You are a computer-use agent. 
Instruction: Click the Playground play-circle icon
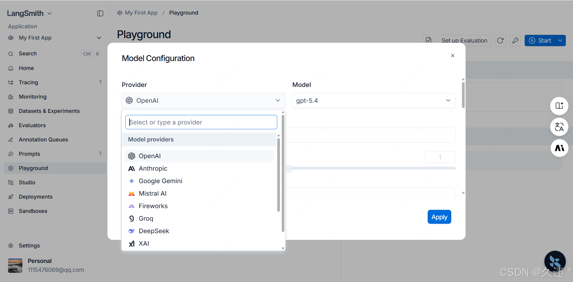coord(11,168)
